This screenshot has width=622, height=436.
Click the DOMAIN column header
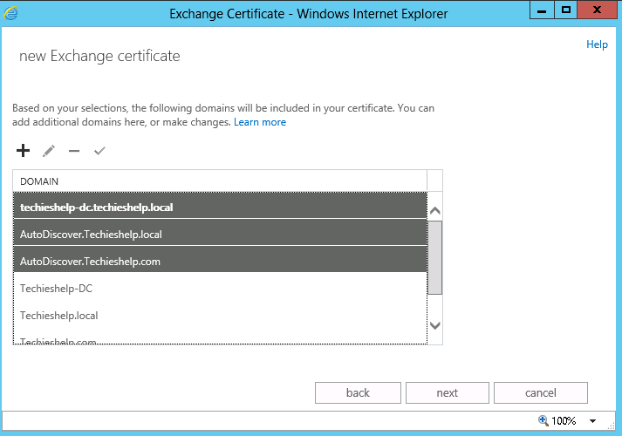pos(220,181)
